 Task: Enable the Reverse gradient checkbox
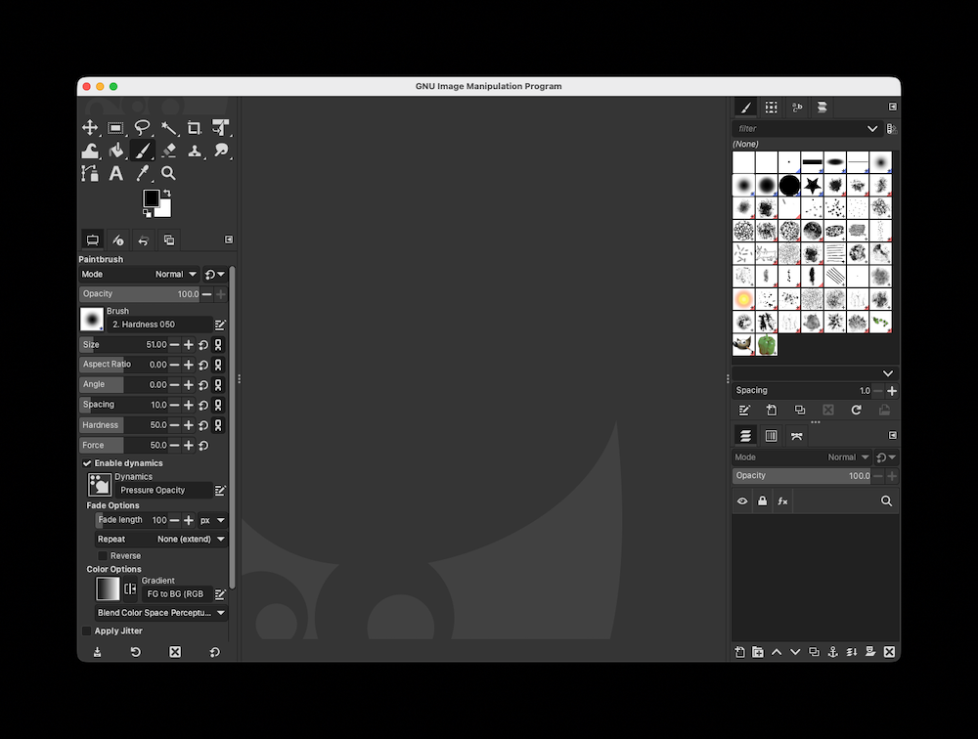tap(101, 555)
